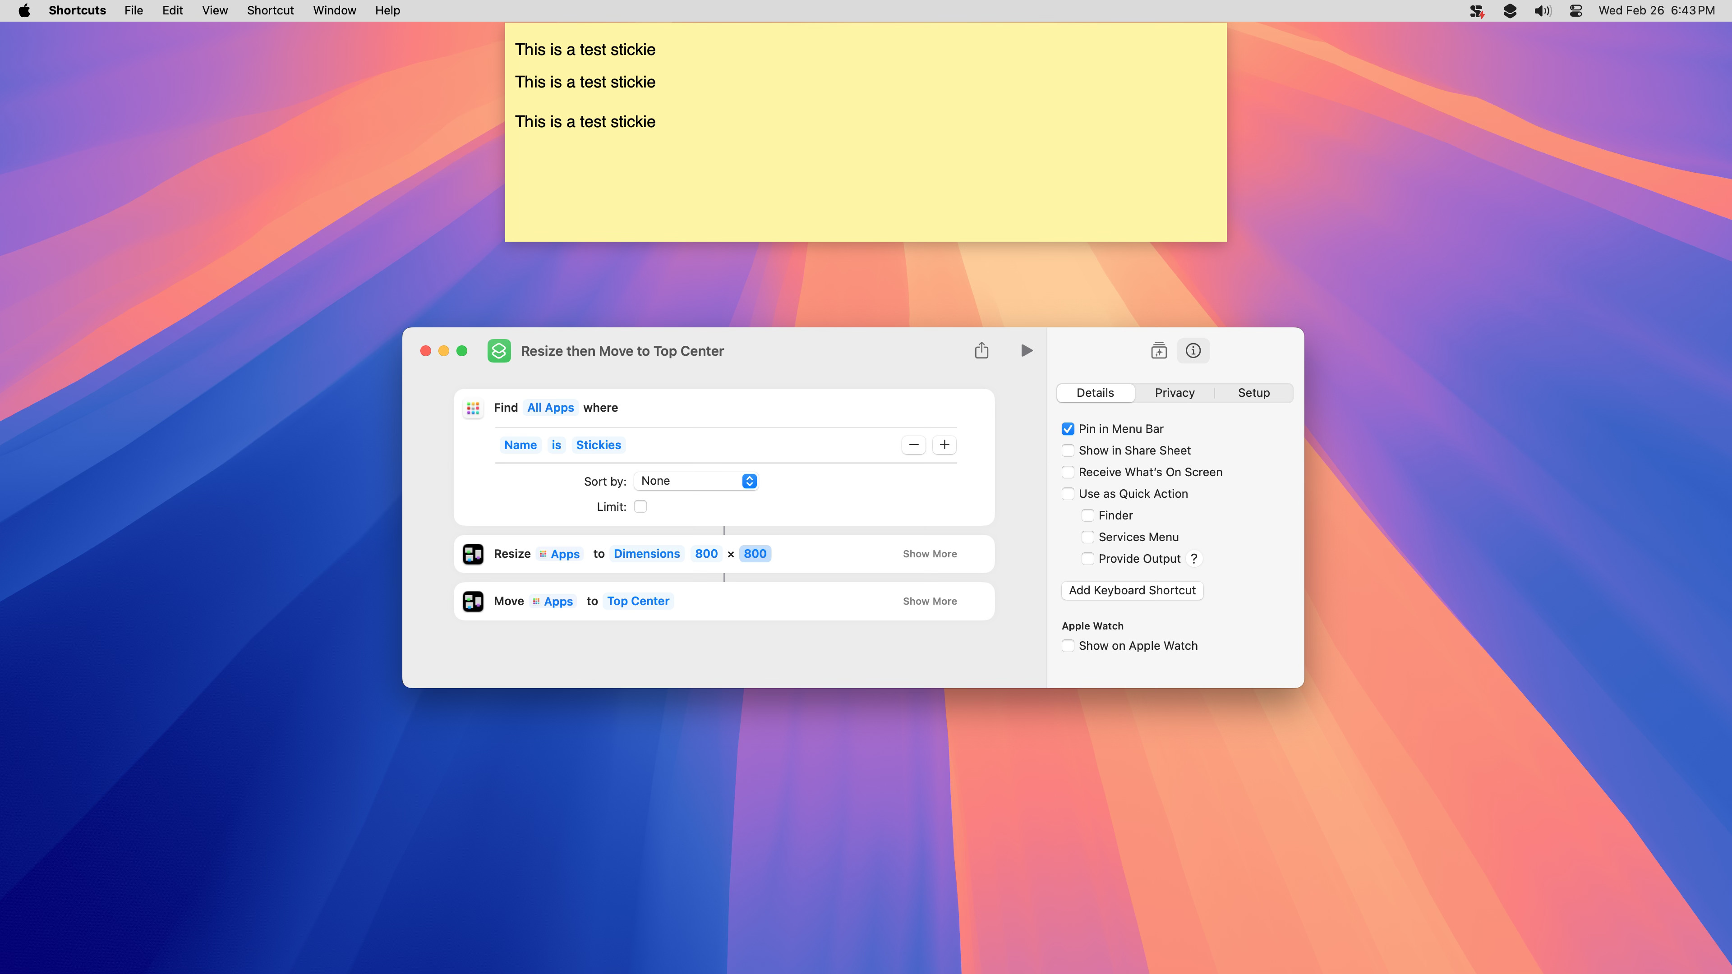Click the battery-status menu bar icon with the red bolt
The width and height of the screenshot is (1732, 974).
(x=1477, y=11)
